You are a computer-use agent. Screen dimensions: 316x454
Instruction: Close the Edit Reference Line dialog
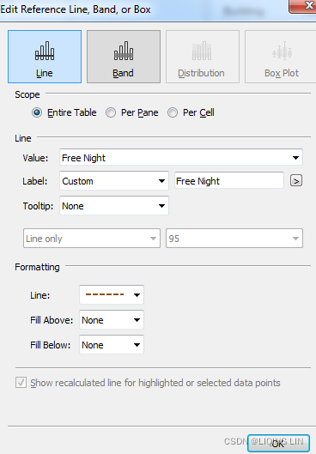[303, 6]
